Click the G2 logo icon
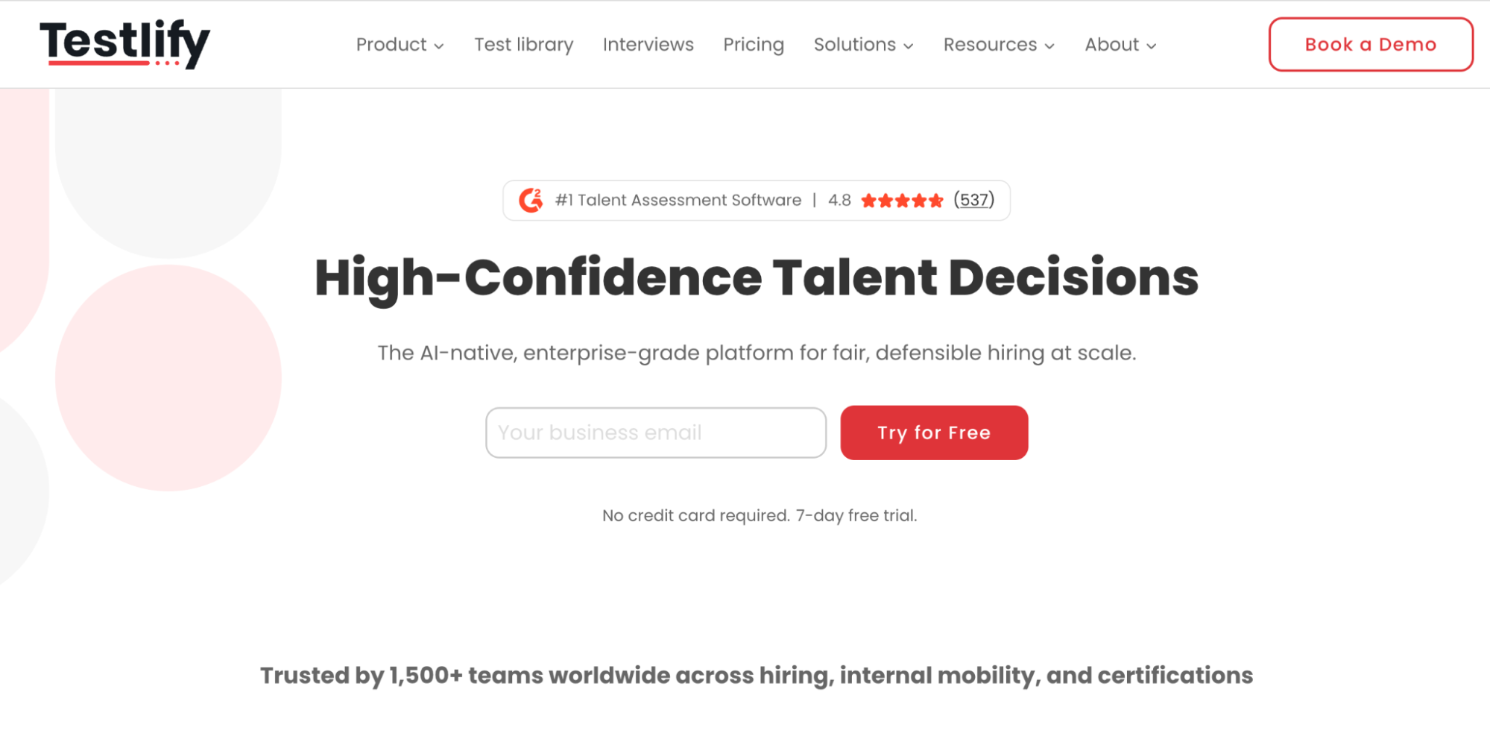Image resolution: width=1490 pixels, height=745 pixels. (x=531, y=200)
